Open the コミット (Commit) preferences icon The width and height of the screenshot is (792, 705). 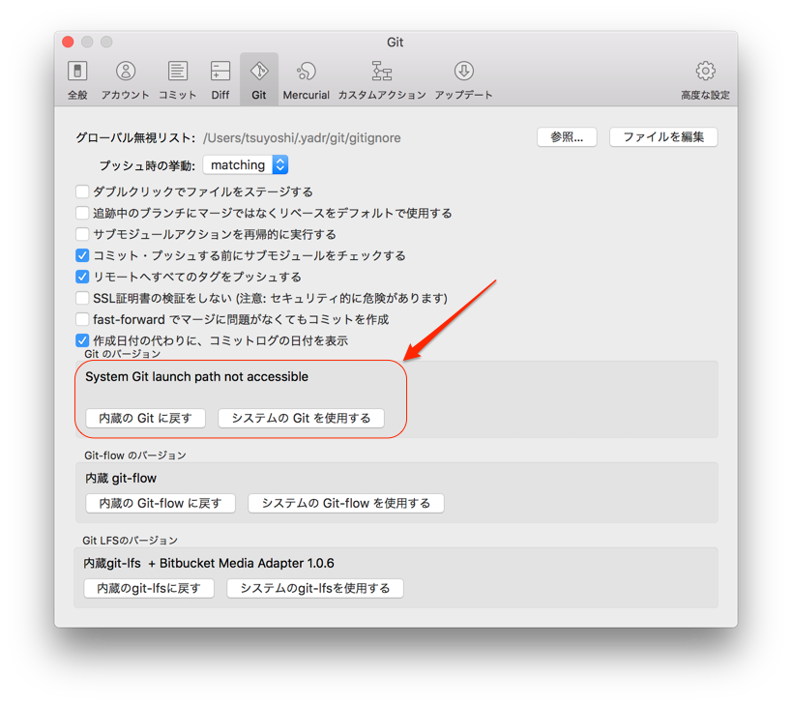(177, 80)
